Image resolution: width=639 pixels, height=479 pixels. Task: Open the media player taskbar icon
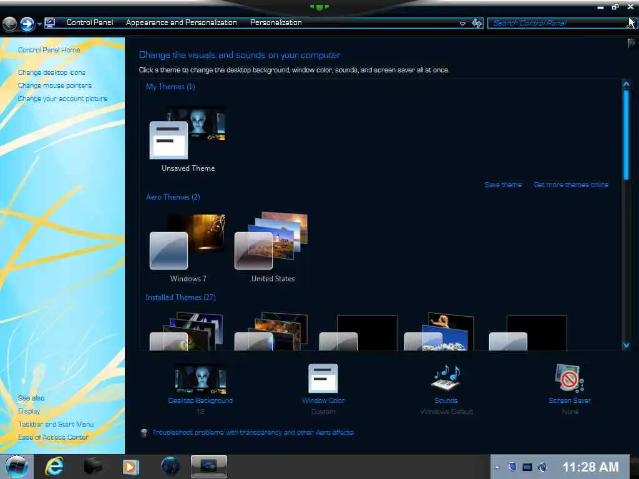coord(131,467)
